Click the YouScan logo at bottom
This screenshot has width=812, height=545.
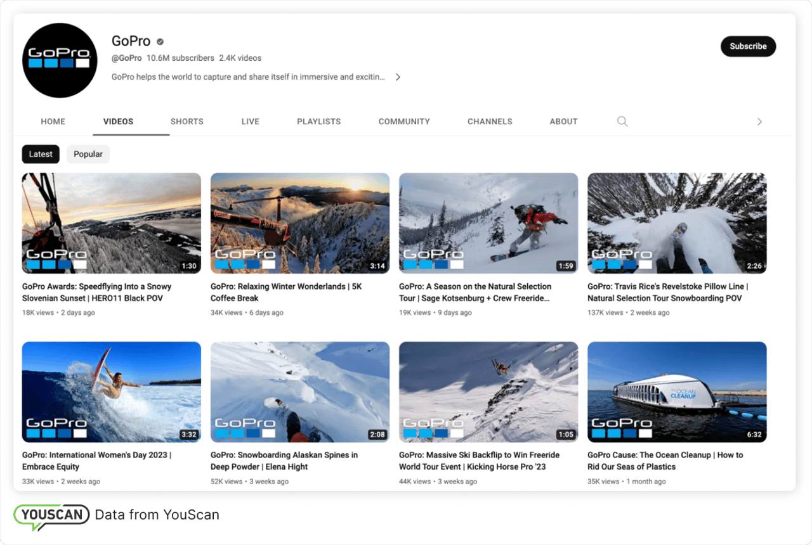click(x=52, y=515)
